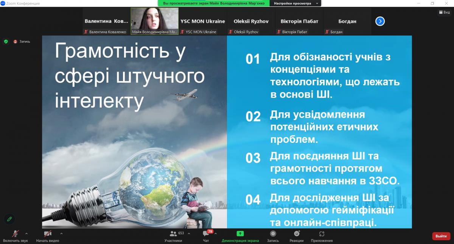Click slide item 02 'Для усвідомлення потенційних етичних проблем'

tap(324, 127)
